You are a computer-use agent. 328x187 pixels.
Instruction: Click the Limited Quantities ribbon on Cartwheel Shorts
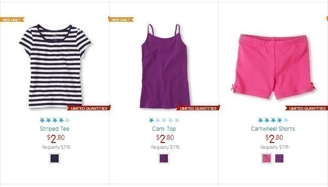point(307,108)
